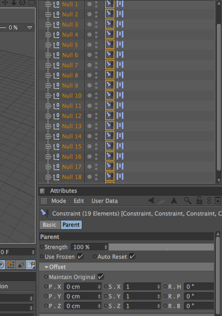
Task: Disable the Use Frozen checkbox
Action: click(x=80, y=257)
